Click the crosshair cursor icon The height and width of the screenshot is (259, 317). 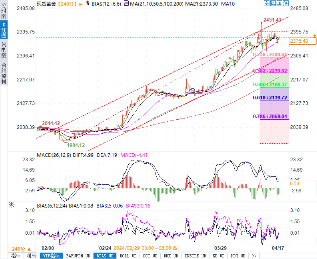click(267, 3)
